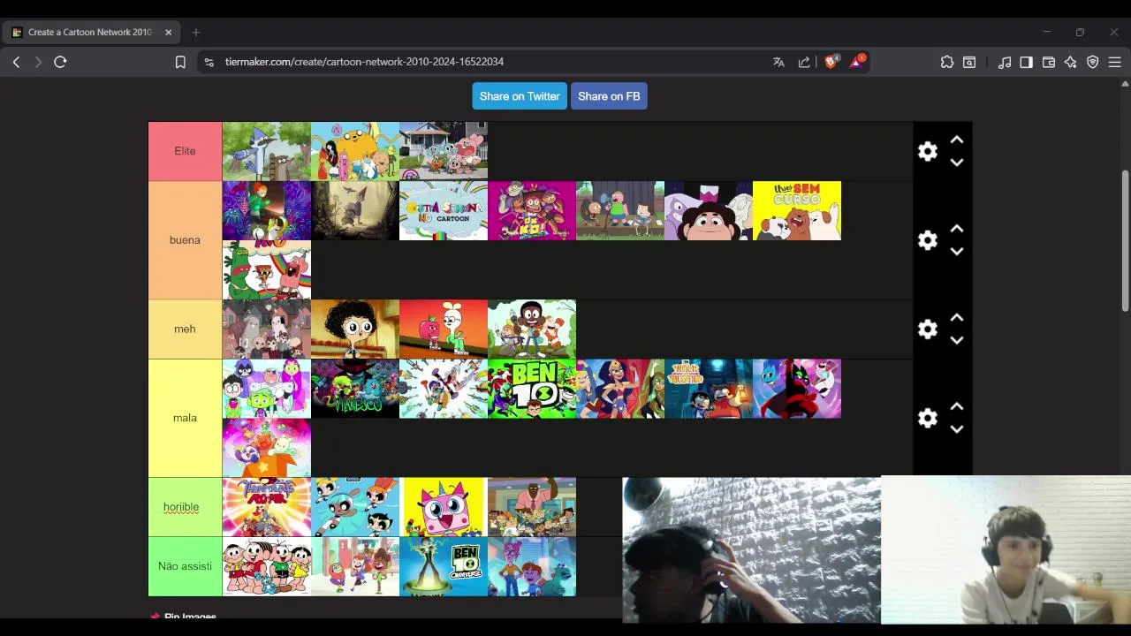Move the mala row up
The image size is (1131, 636).
957,406
